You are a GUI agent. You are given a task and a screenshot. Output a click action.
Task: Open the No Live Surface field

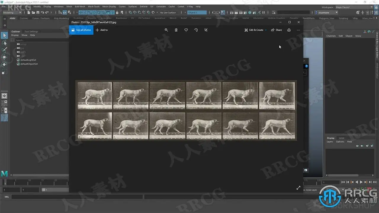(x=170, y=12)
